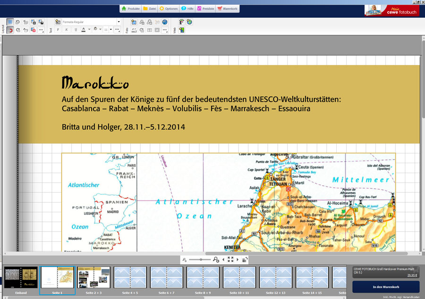Select the Seite 14 + 15 thumbnail
The width and height of the screenshot is (425, 299).
312,277
